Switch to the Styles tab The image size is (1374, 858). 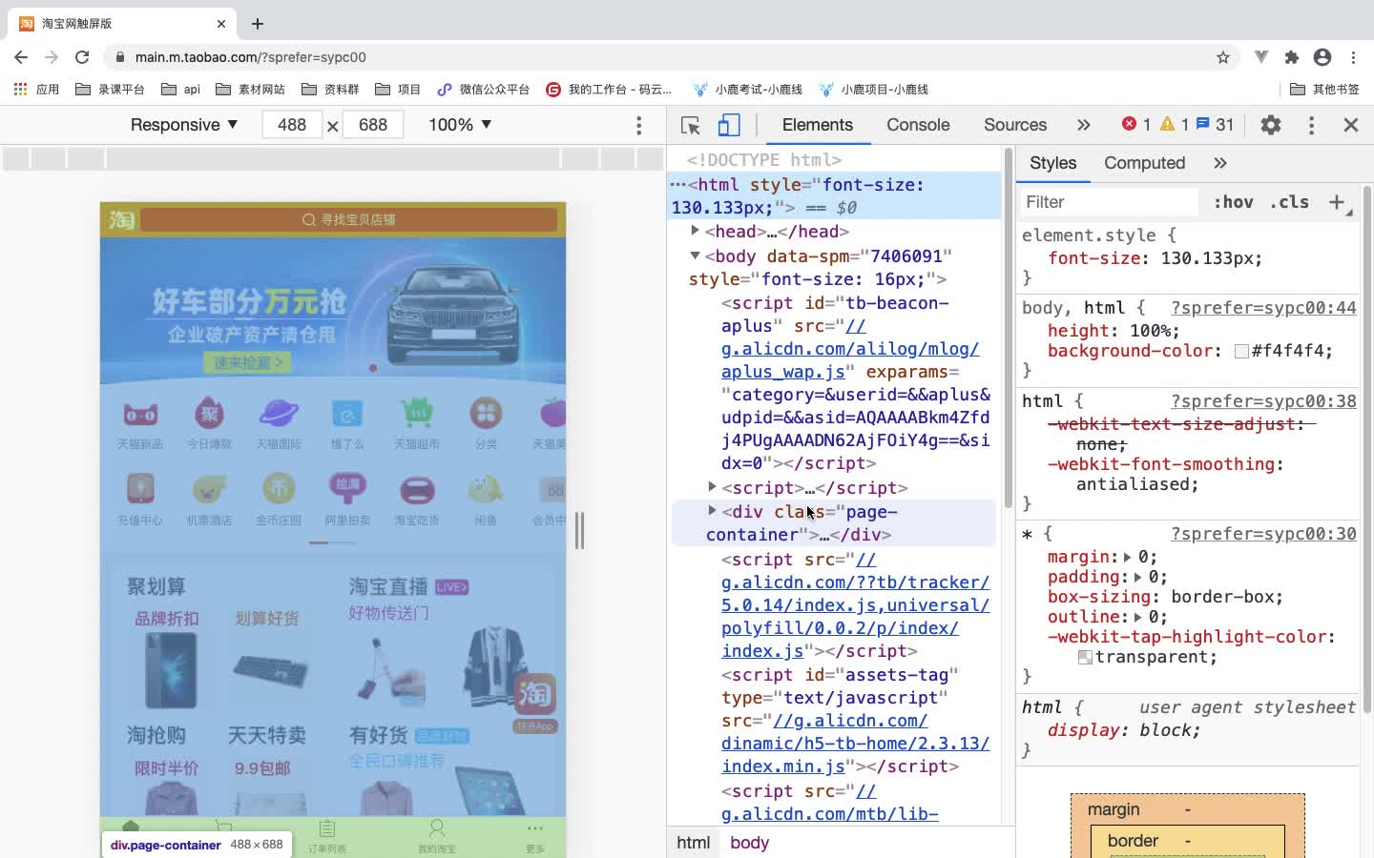[1053, 163]
